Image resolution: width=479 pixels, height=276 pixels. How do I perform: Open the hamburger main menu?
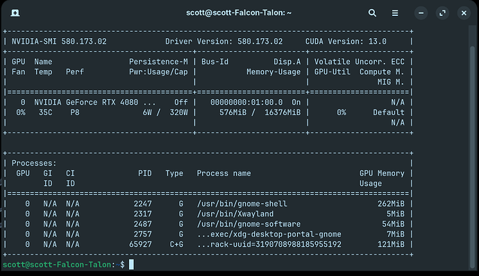coord(395,12)
